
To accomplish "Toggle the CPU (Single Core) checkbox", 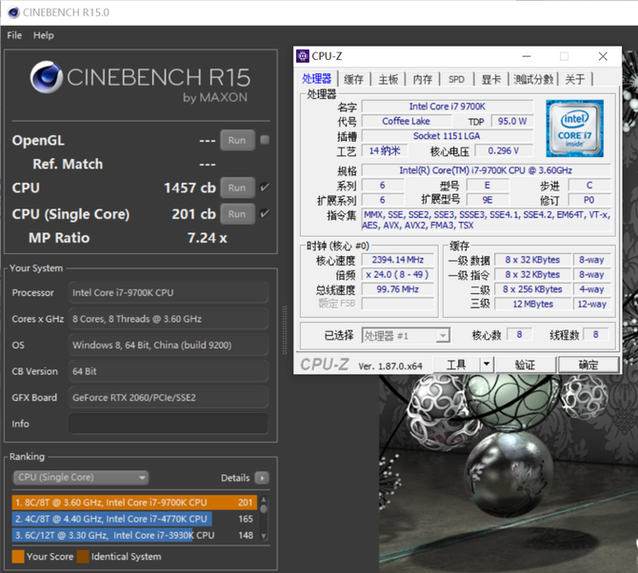I will pyautogui.click(x=265, y=213).
